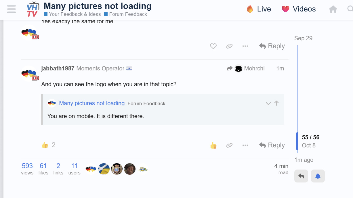
Task: Open more actions on jabbath1987's post
Action: pyautogui.click(x=245, y=145)
